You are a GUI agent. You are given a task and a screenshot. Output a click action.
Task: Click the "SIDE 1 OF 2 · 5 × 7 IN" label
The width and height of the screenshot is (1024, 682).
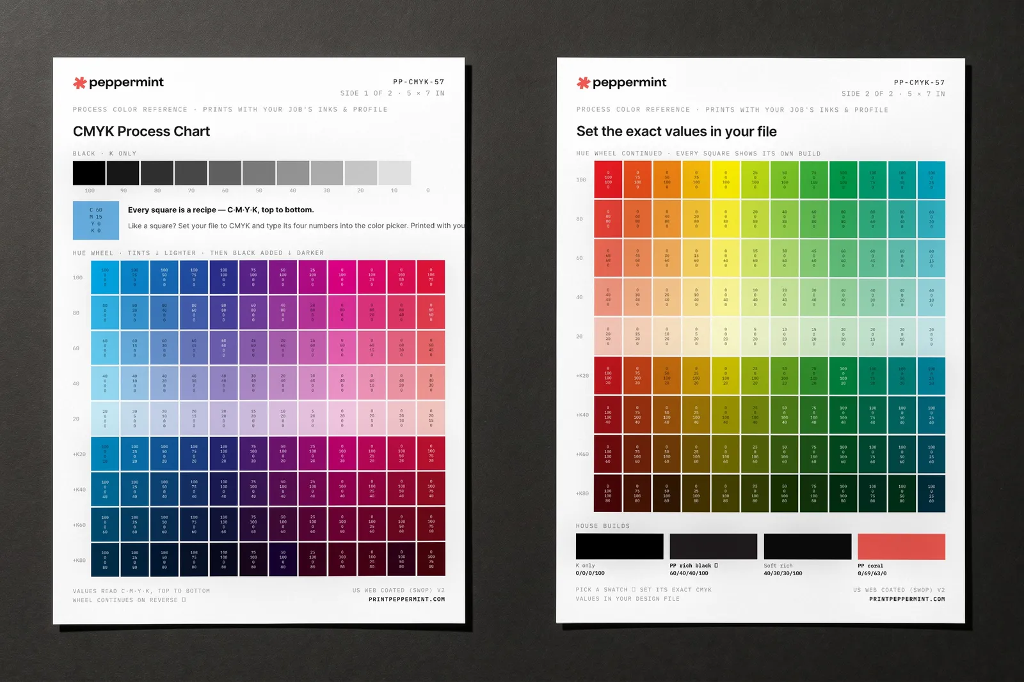[x=392, y=93]
